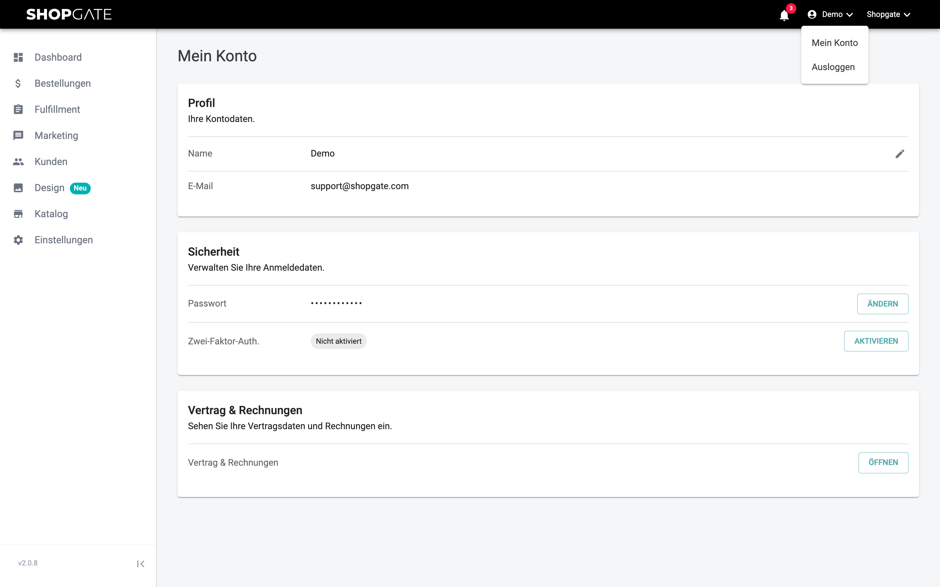Click the Einstellungen gear icon
Screen dimensions: 940x587
18,240
